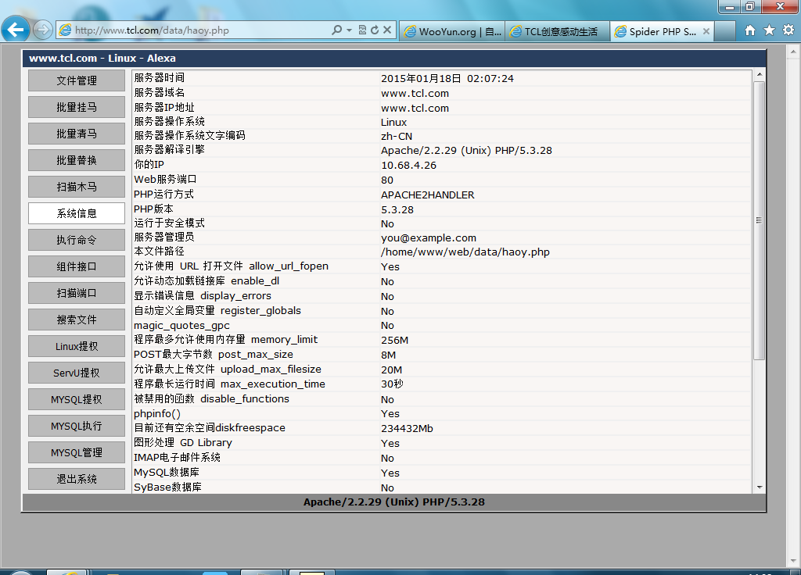This screenshot has height=575, width=801.
Task: Click the post_max_size value 8M
Action: click(388, 355)
